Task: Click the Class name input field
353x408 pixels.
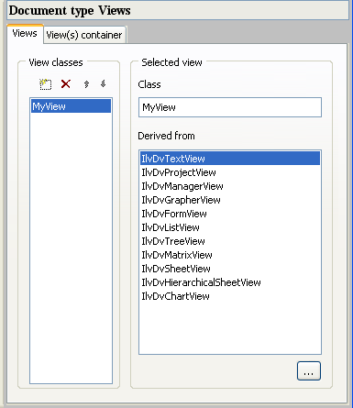Action: (230, 107)
